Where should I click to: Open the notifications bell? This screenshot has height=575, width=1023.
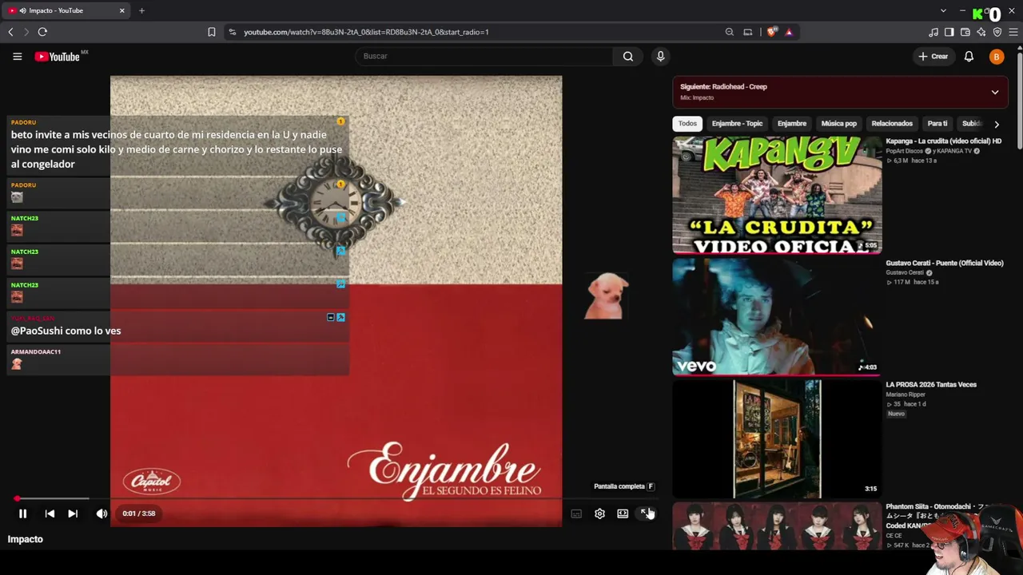tap(969, 57)
